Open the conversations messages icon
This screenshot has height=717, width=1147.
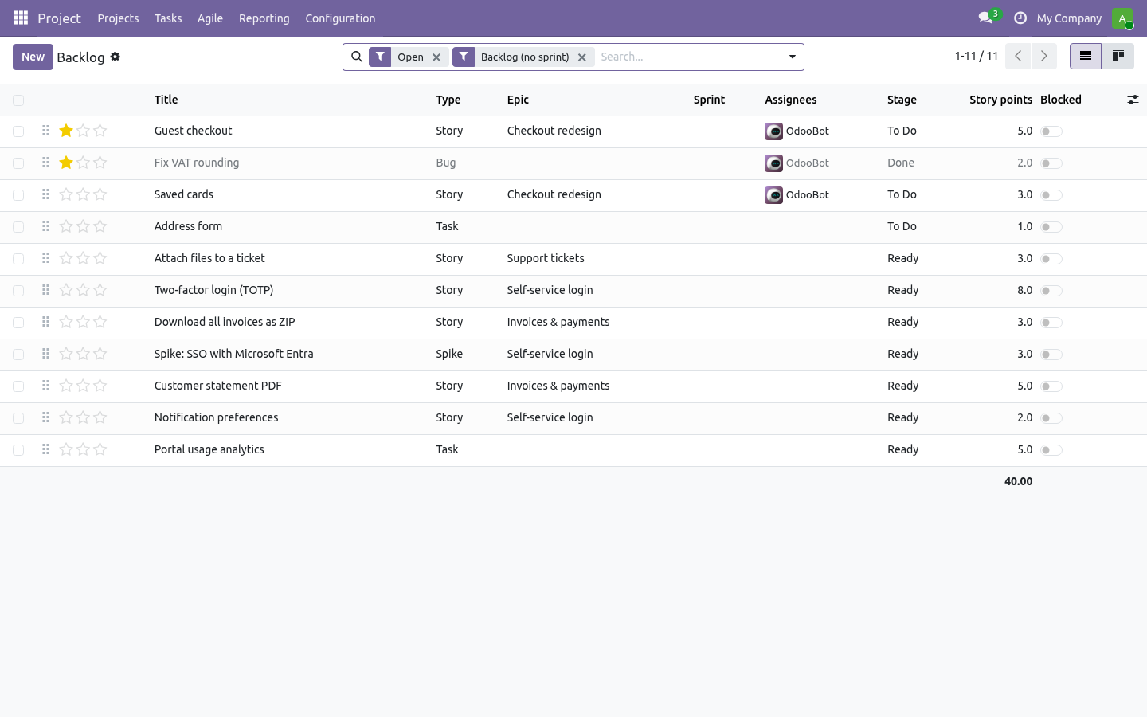[986, 18]
